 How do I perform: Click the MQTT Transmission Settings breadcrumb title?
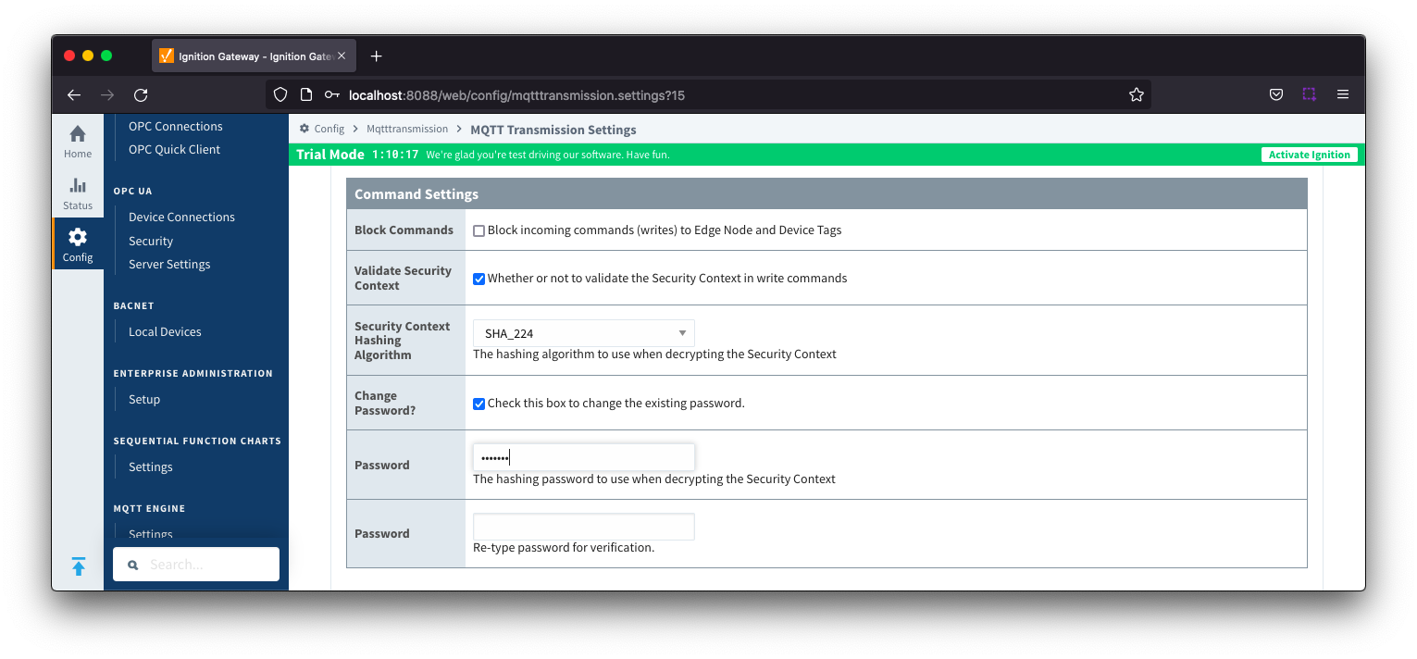coord(553,130)
